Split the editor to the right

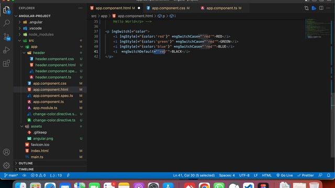[321, 8]
